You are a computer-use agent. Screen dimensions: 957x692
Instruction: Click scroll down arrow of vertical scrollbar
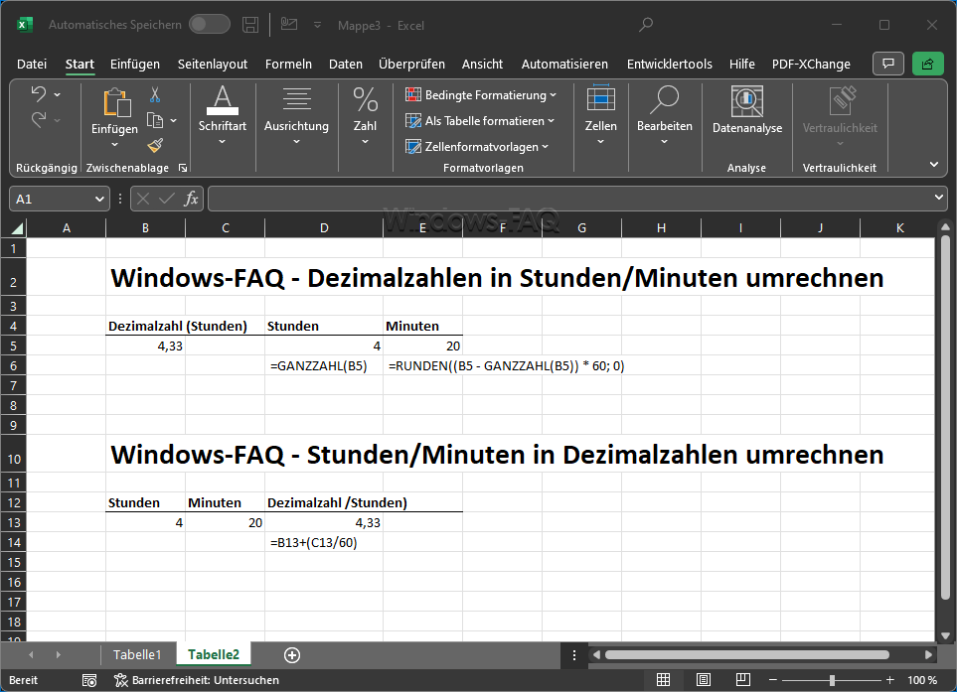point(945,636)
